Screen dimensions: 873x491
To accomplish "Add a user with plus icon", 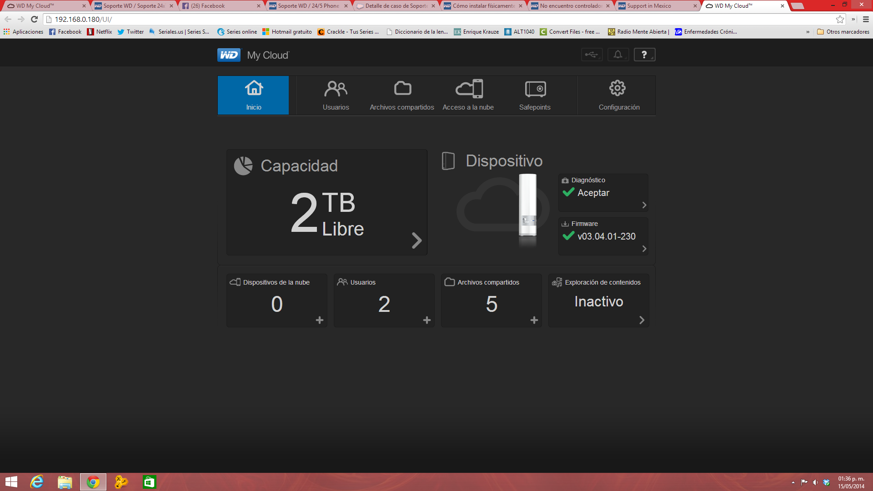I will pyautogui.click(x=427, y=320).
